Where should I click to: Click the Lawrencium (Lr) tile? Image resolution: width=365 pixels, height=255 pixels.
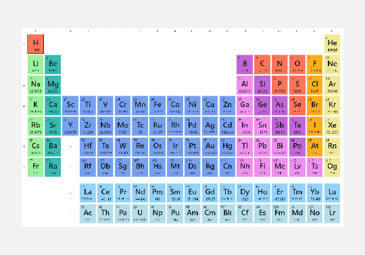click(x=332, y=214)
